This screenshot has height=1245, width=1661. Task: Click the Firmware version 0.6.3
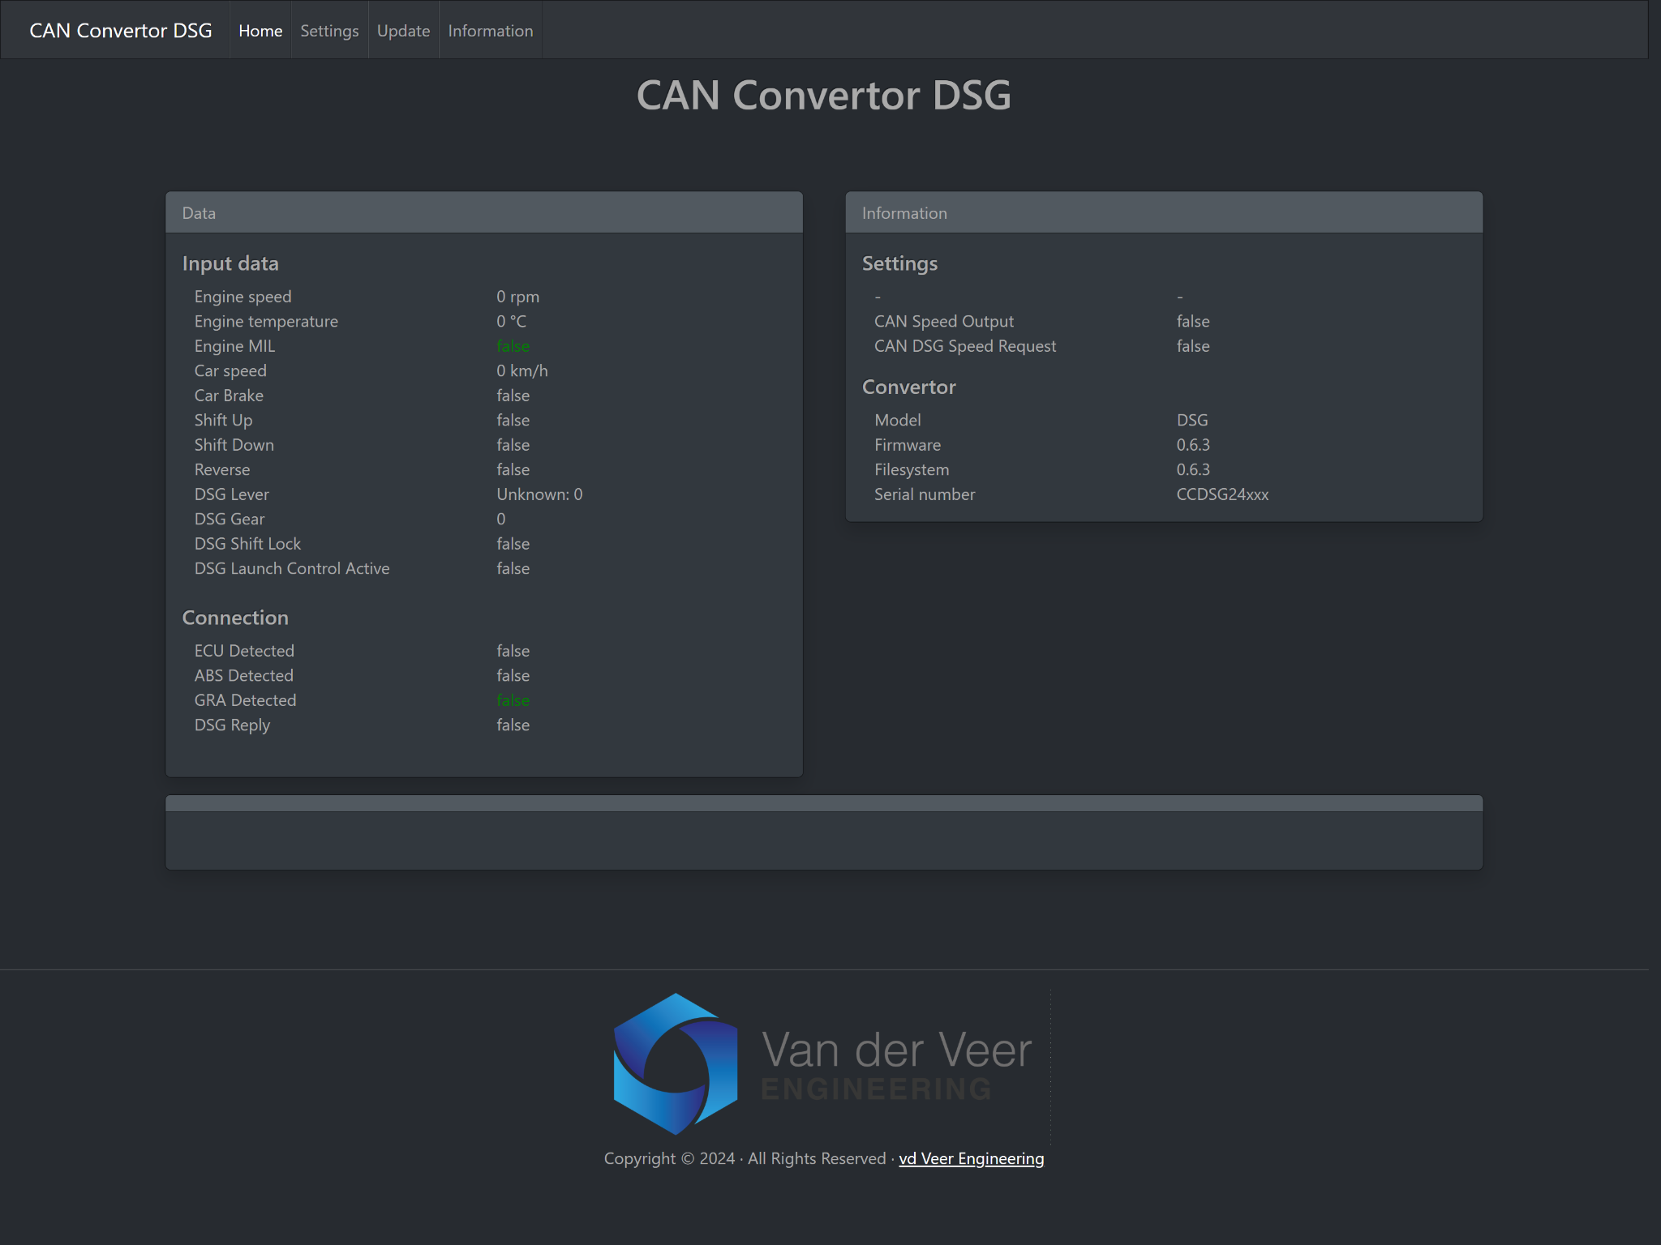pyautogui.click(x=1193, y=445)
